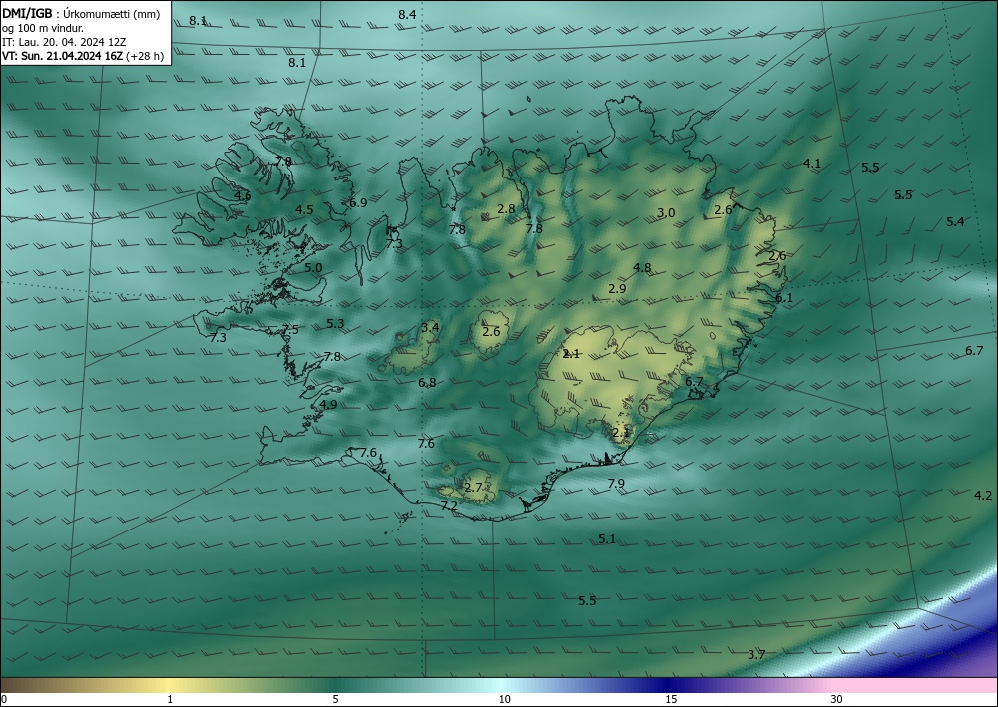The image size is (998, 707).
Task: Click the 5.1 value south of Iceland
Action: (x=607, y=539)
